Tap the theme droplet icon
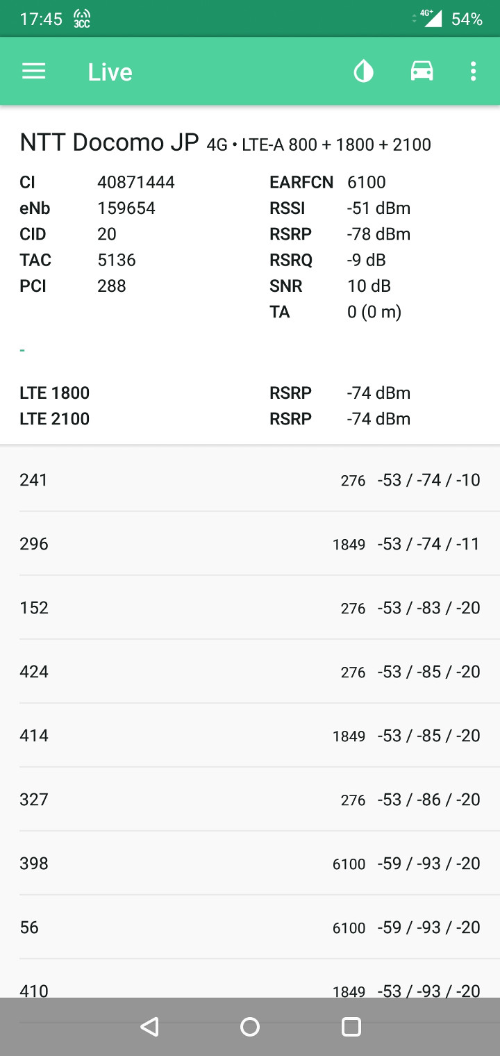500x1056 pixels. (364, 72)
